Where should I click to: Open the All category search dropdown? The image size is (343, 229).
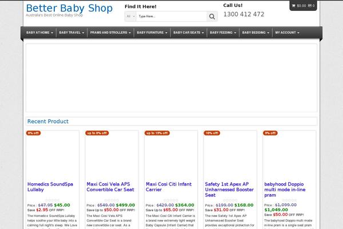(130, 17)
